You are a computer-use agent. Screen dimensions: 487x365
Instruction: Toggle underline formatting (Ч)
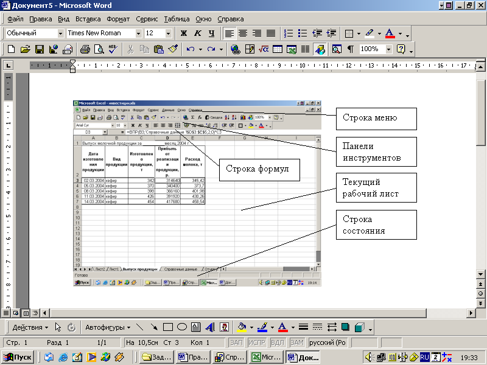(x=211, y=33)
